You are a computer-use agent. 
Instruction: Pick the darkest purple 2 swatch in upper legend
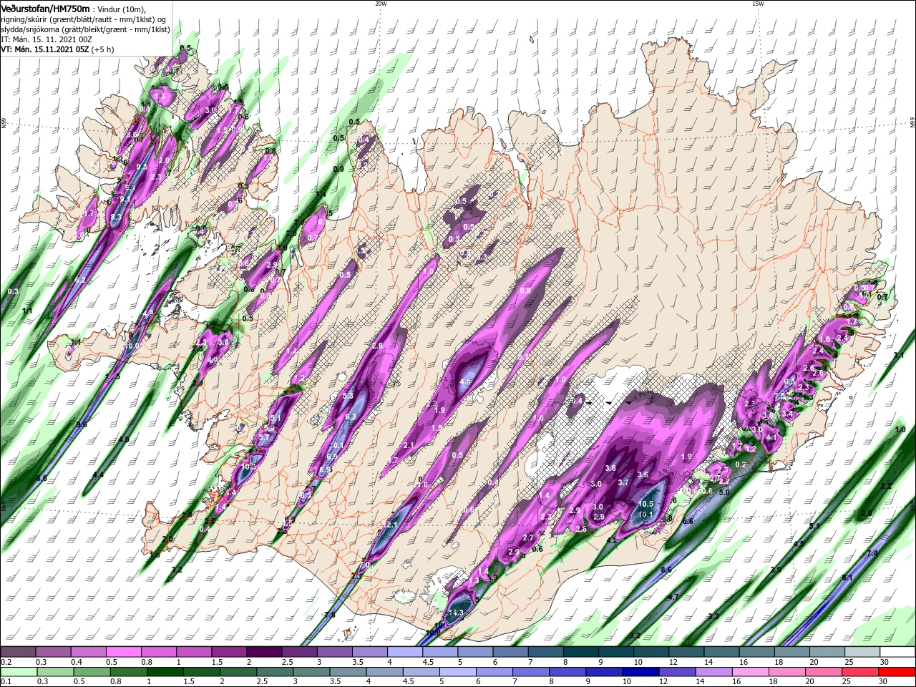264,652
